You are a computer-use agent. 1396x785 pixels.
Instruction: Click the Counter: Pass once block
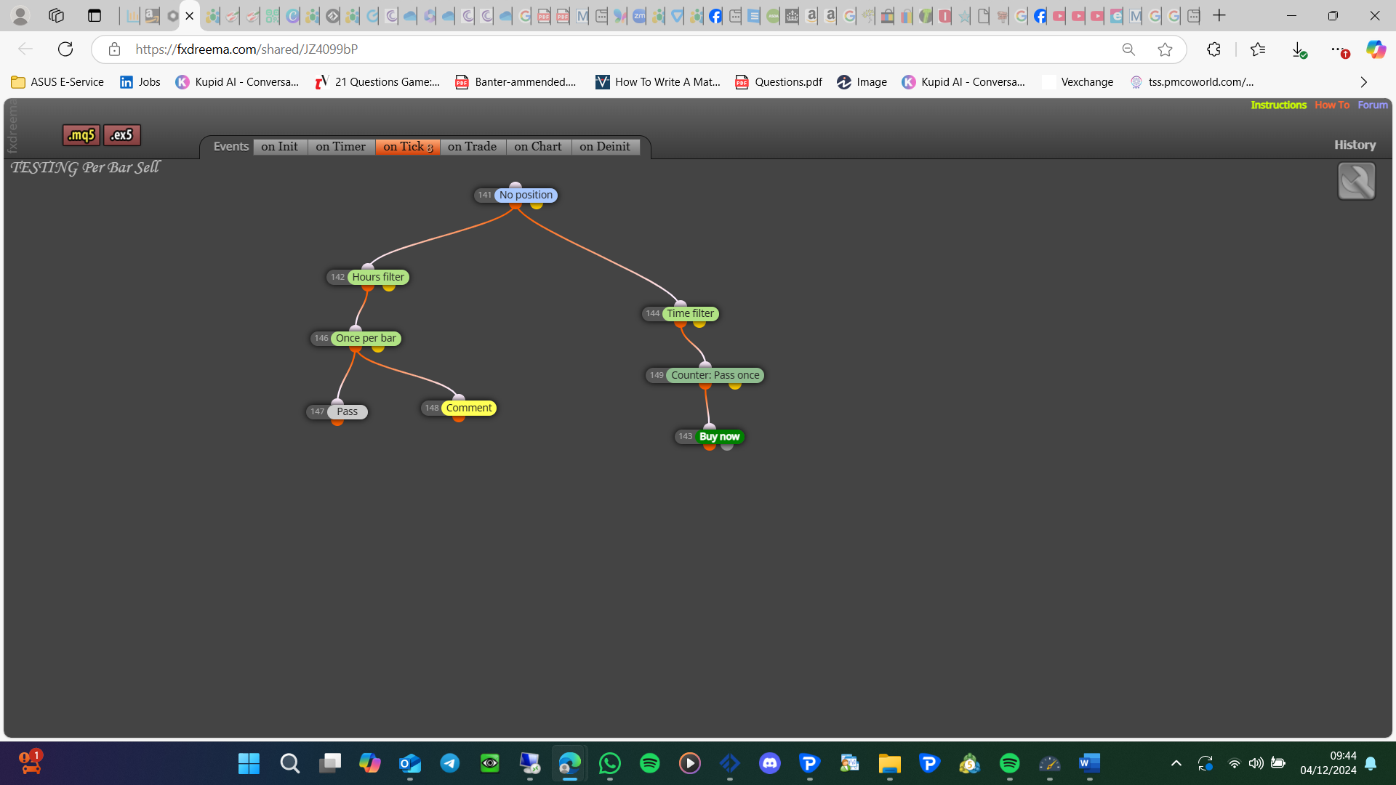tap(715, 376)
